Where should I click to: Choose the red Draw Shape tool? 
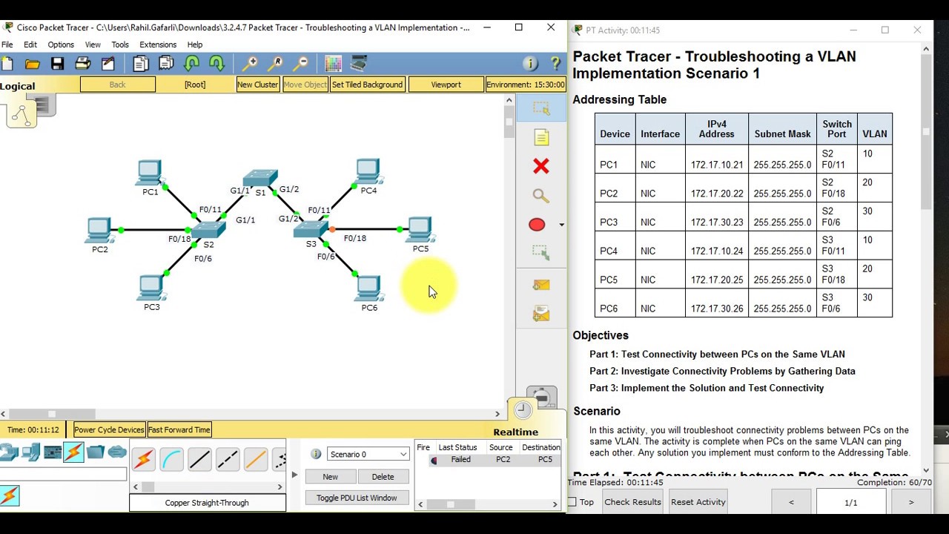(x=537, y=225)
